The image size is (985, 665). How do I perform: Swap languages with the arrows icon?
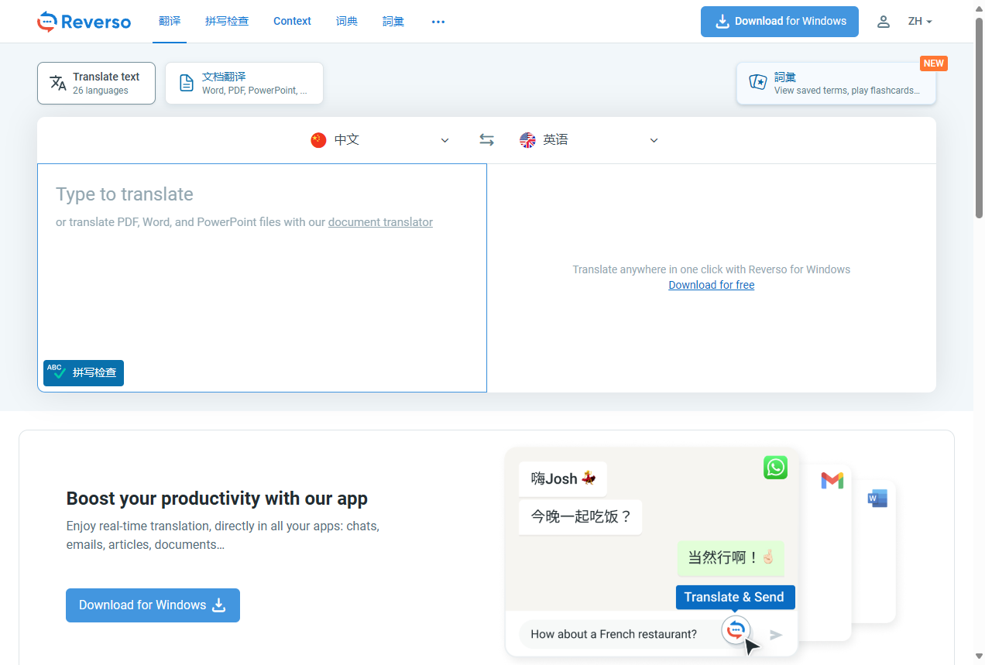[486, 140]
